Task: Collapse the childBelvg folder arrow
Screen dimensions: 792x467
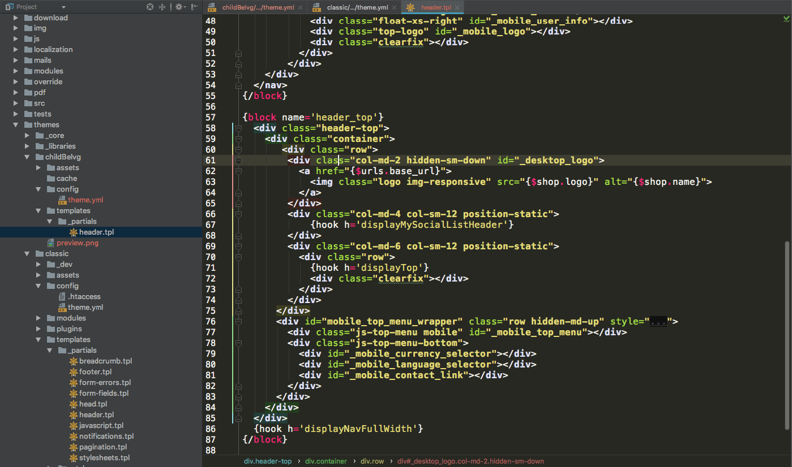Action: click(x=27, y=157)
